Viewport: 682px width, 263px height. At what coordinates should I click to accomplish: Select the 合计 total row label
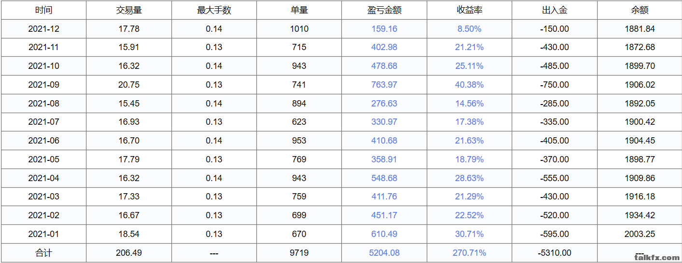pyautogui.click(x=44, y=253)
